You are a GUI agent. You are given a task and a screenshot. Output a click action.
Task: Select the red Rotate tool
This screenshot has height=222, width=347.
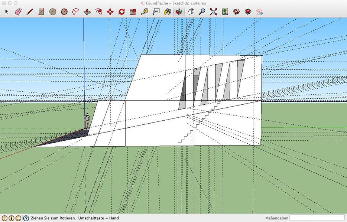pos(121,12)
